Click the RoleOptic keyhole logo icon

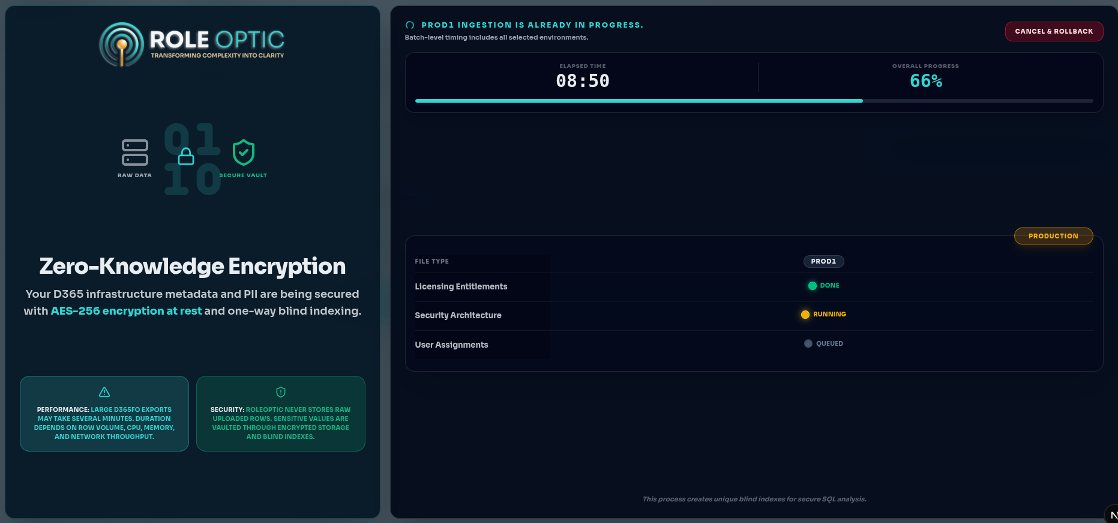[122, 45]
